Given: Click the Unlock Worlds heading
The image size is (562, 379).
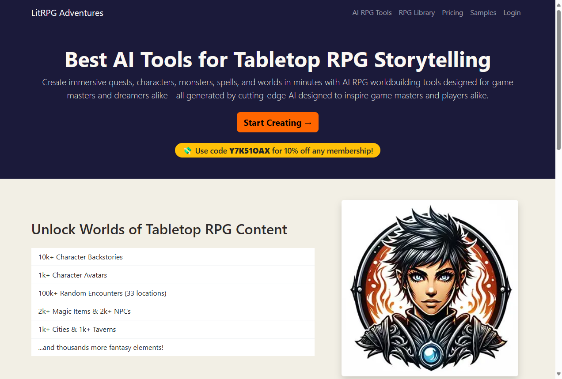Looking at the screenshot, I should 159,229.
